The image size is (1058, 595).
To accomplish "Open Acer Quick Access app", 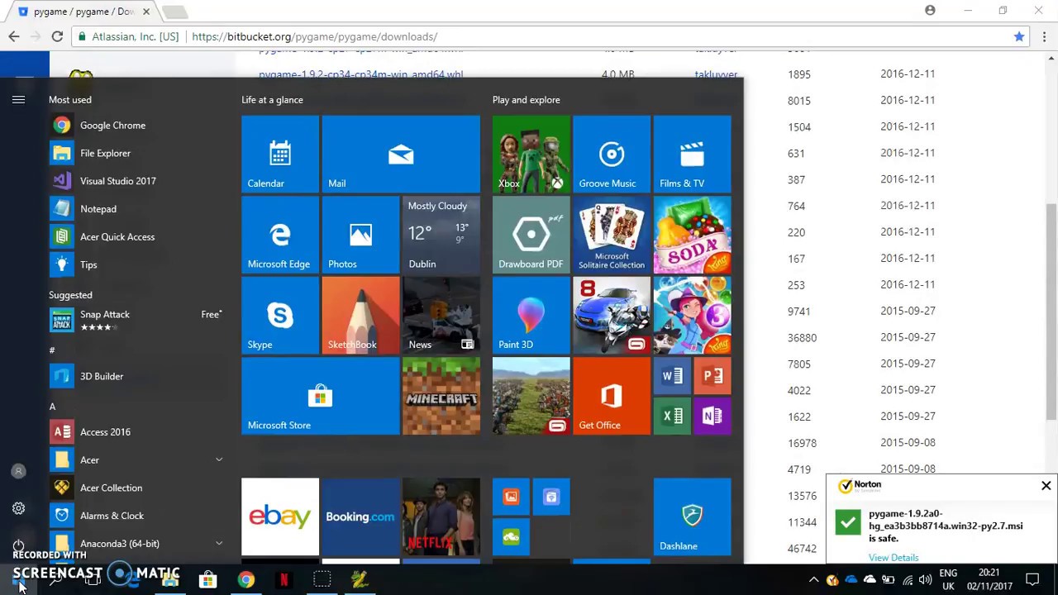I will (x=136, y=237).
